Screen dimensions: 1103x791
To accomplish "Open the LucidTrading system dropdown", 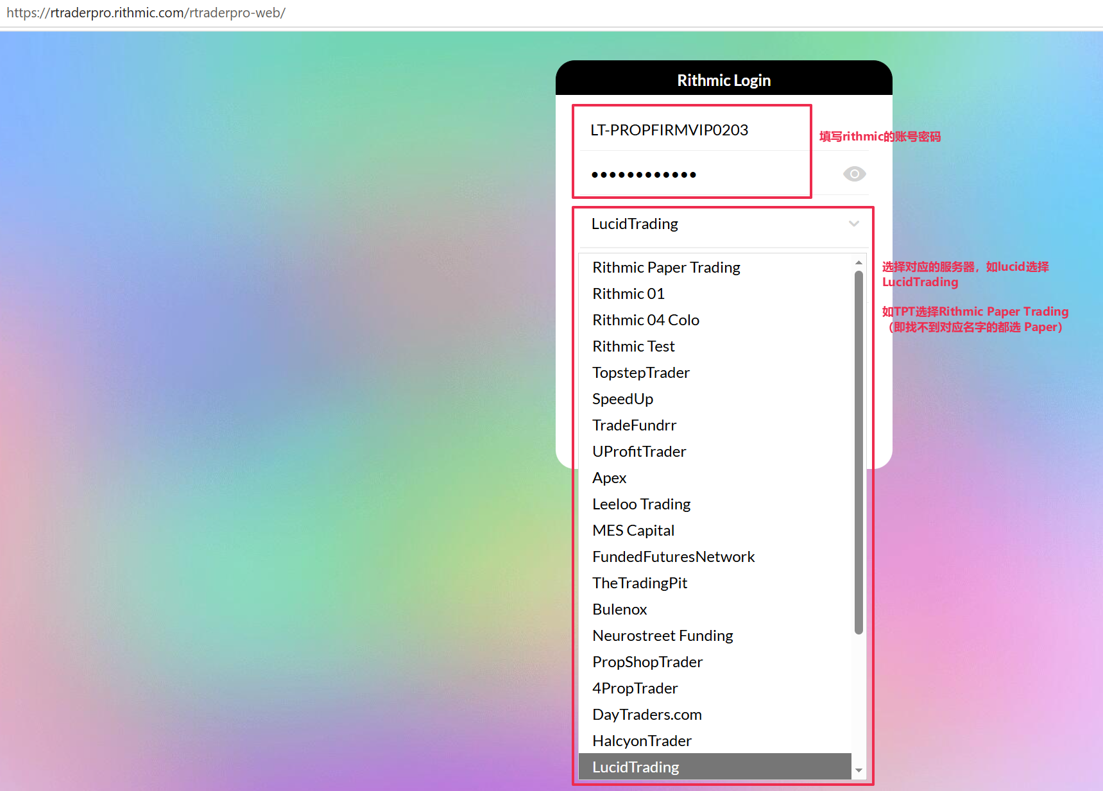I will point(724,224).
